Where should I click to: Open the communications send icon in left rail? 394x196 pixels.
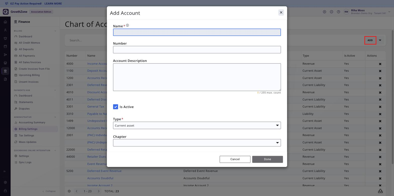[5, 55]
